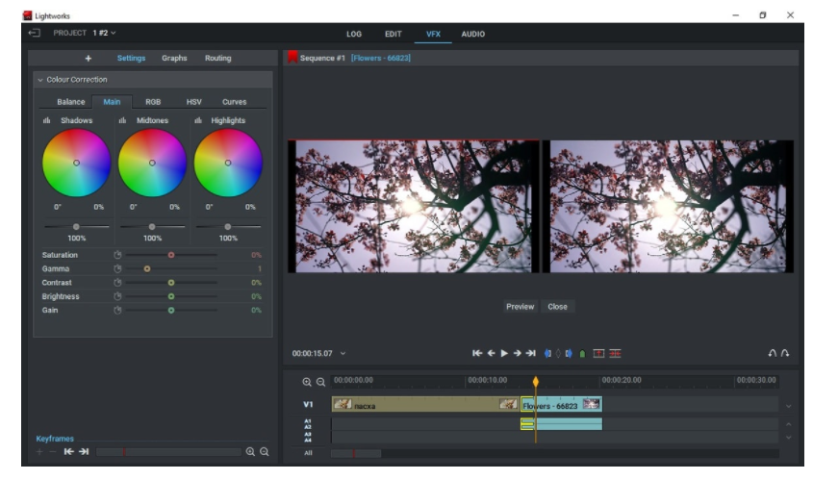This screenshot has height=480, width=813.
Task: Click the Remove (lift) red arrow icon
Action: (598, 353)
